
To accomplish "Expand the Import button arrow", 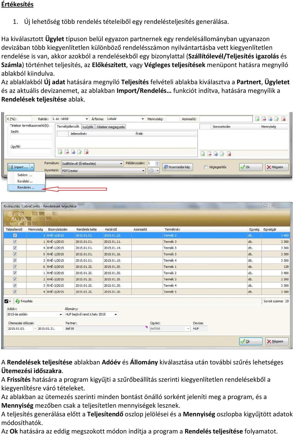I will tap(32, 167).
